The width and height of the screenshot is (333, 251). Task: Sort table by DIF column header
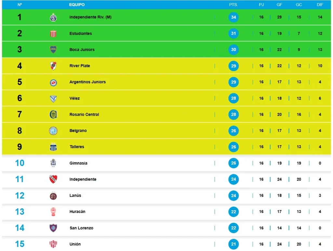pyautogui.click(x=320, y=5)
